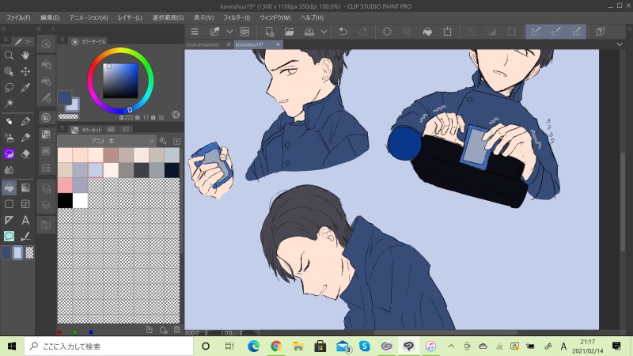Pick the pink swatch in color set
This screenshot has width=633, height=356.
pos(65,185)
